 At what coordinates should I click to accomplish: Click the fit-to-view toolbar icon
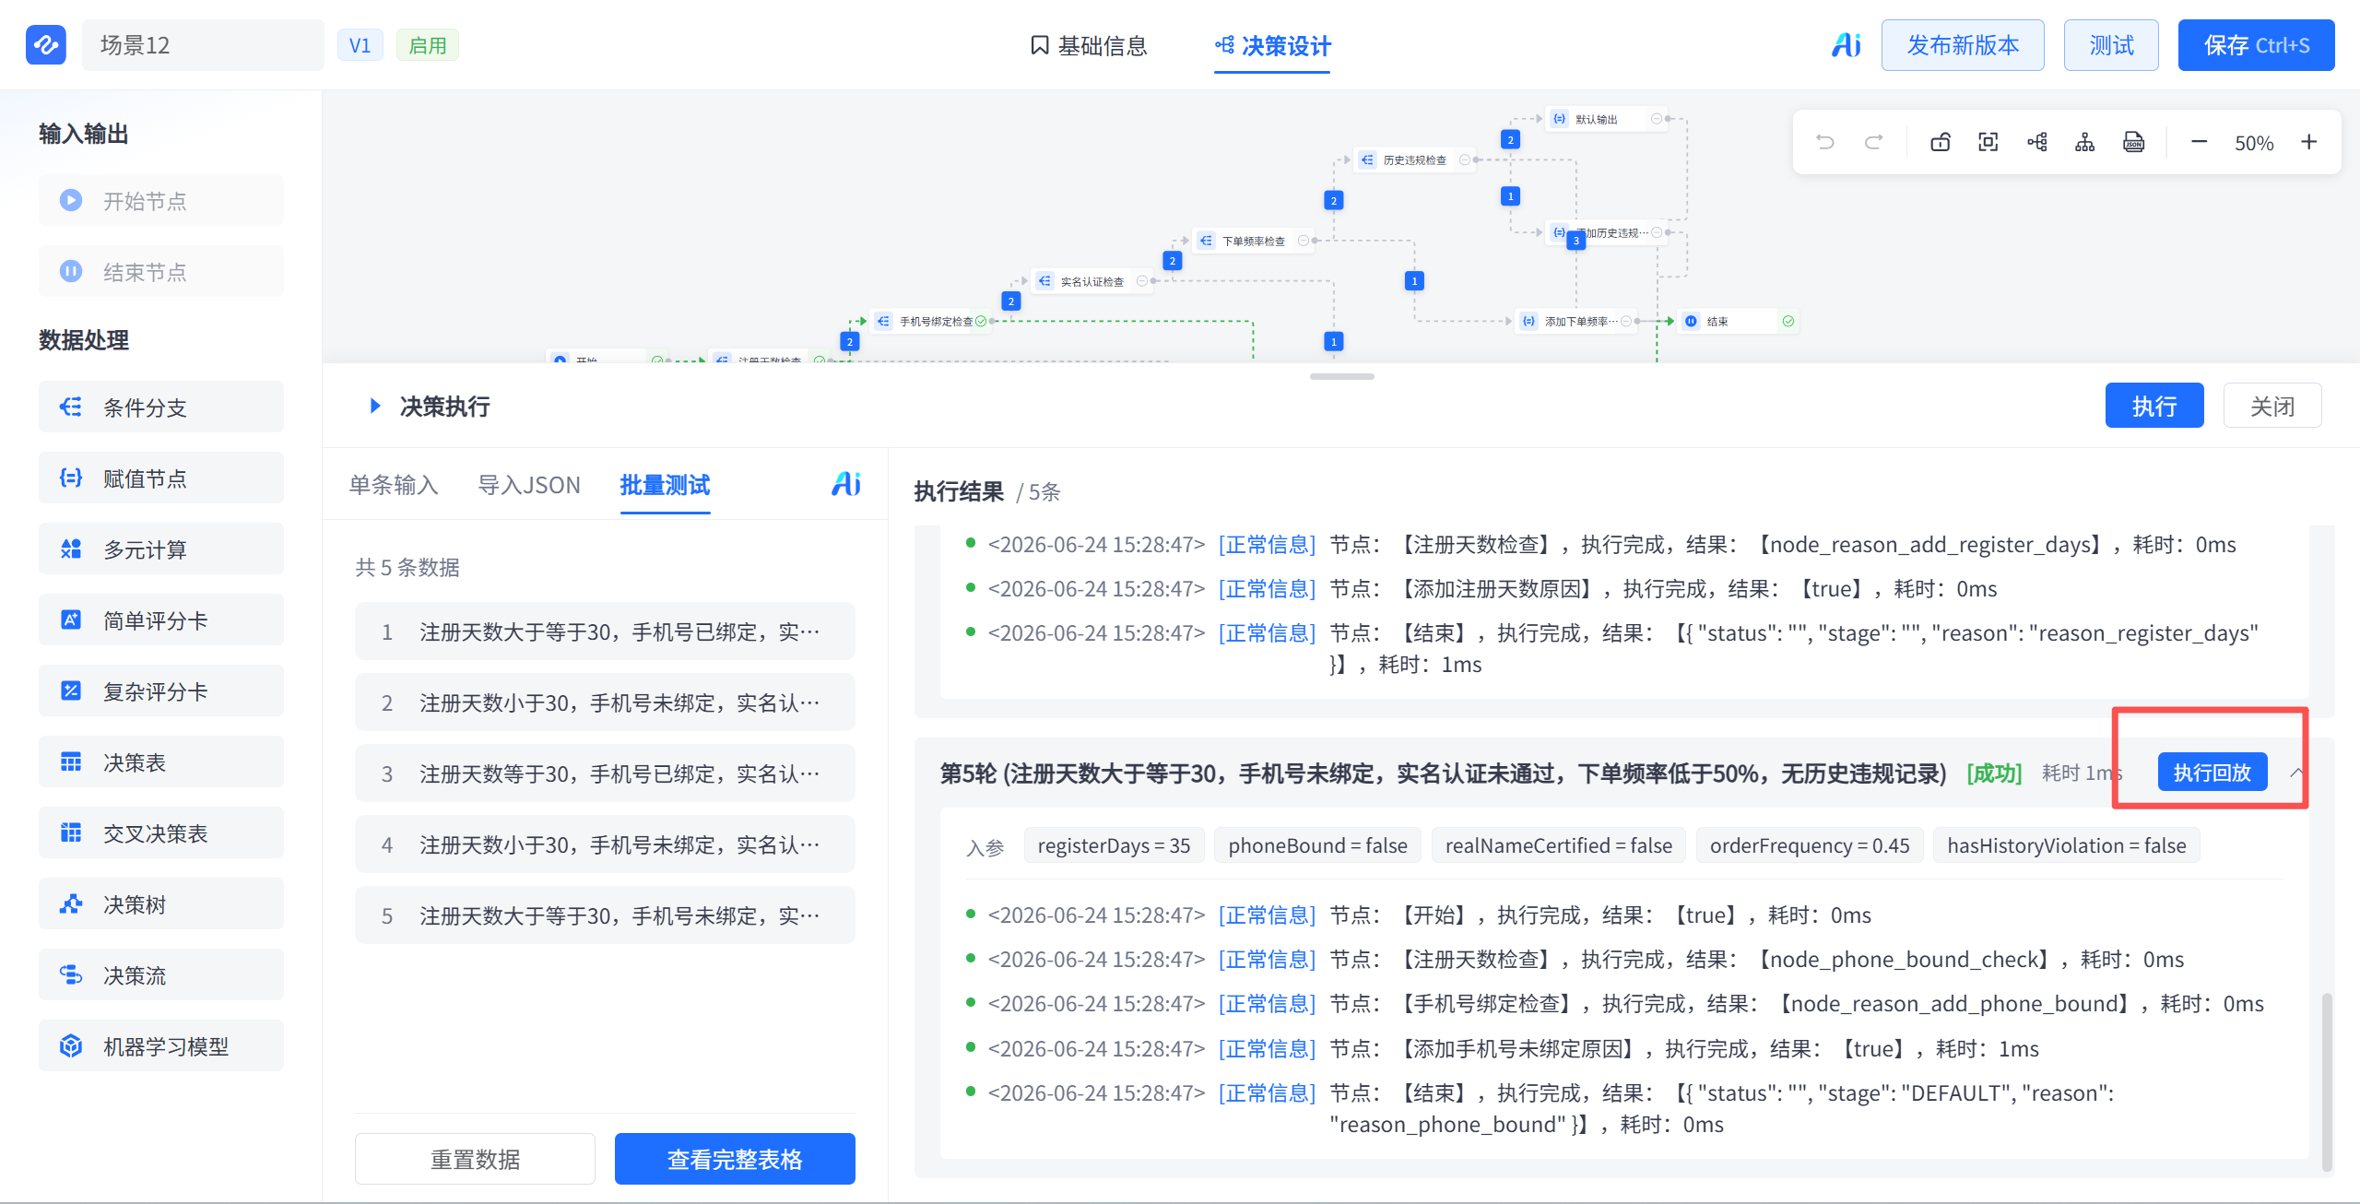click(1988, 142)
